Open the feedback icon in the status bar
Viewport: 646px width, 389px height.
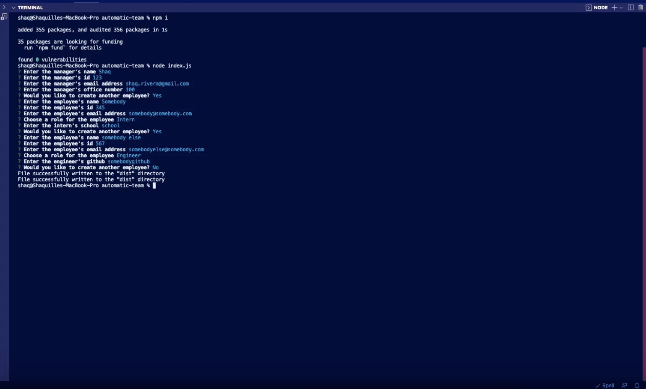(x=624, y=385)
